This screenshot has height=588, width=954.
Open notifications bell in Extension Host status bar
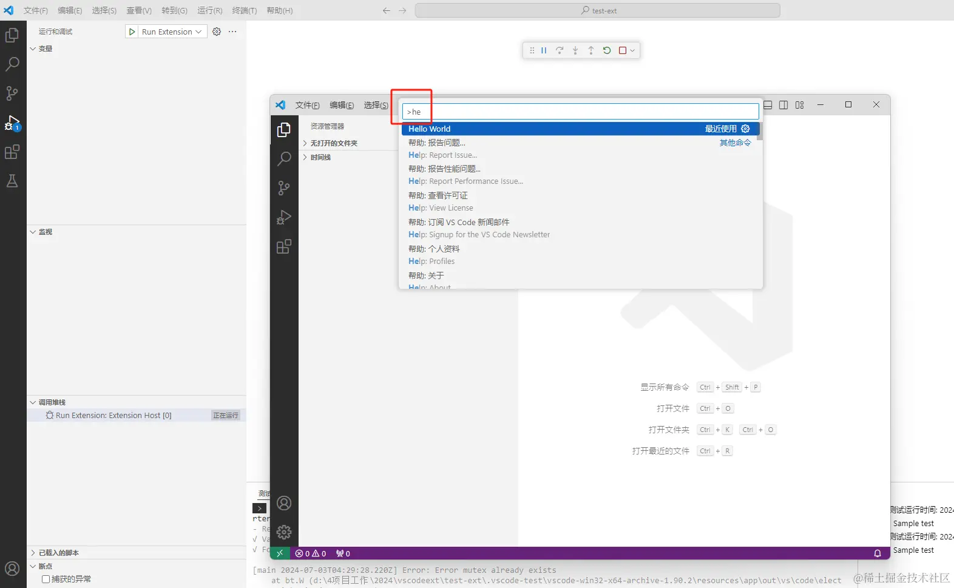878,553
